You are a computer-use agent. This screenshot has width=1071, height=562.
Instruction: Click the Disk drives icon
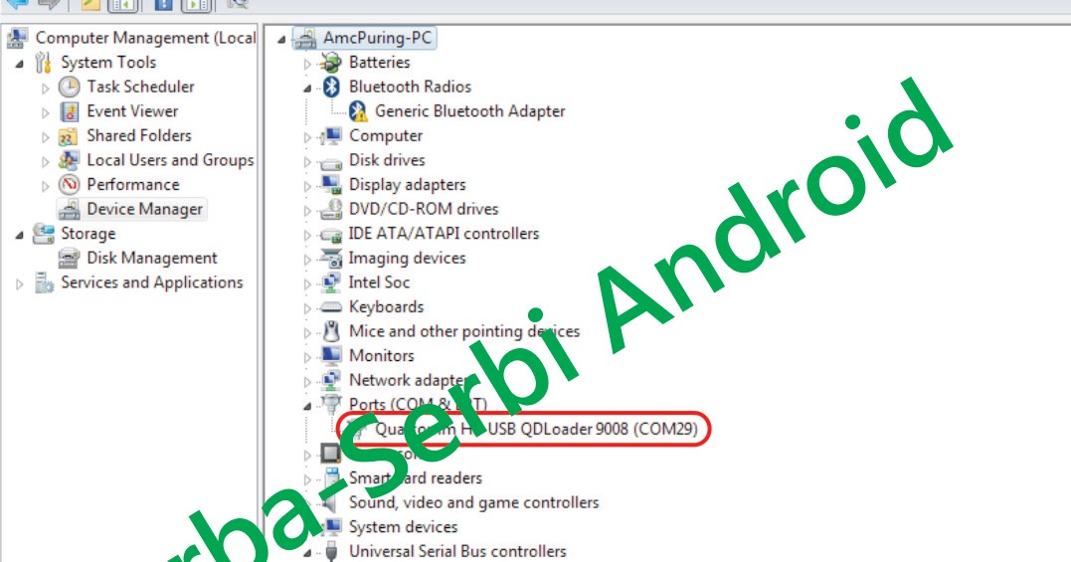pyautogui.click(x=331, y=162)
